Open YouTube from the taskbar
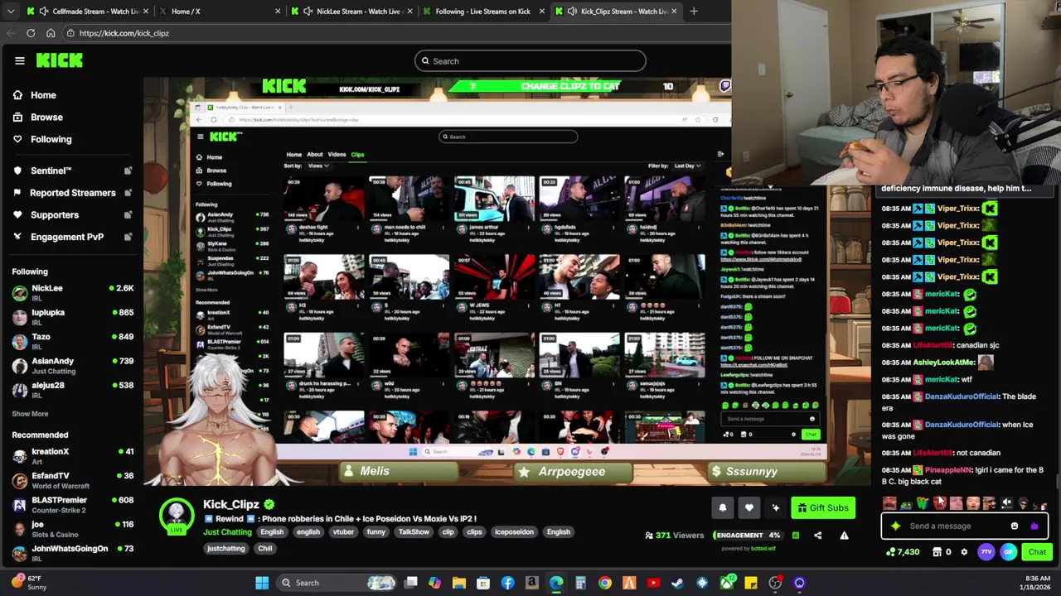The image size is (1061, 596). [x=654, y=583]
